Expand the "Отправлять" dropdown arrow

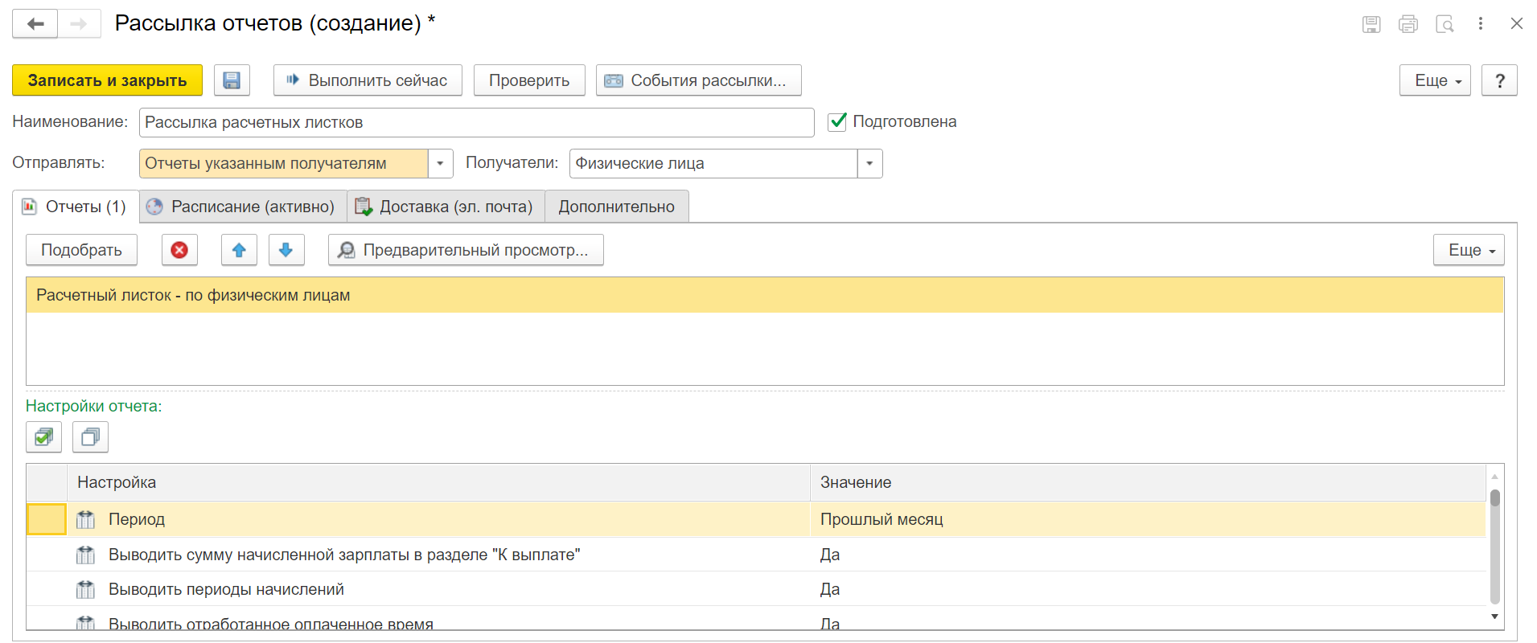[x=440, y=163]
